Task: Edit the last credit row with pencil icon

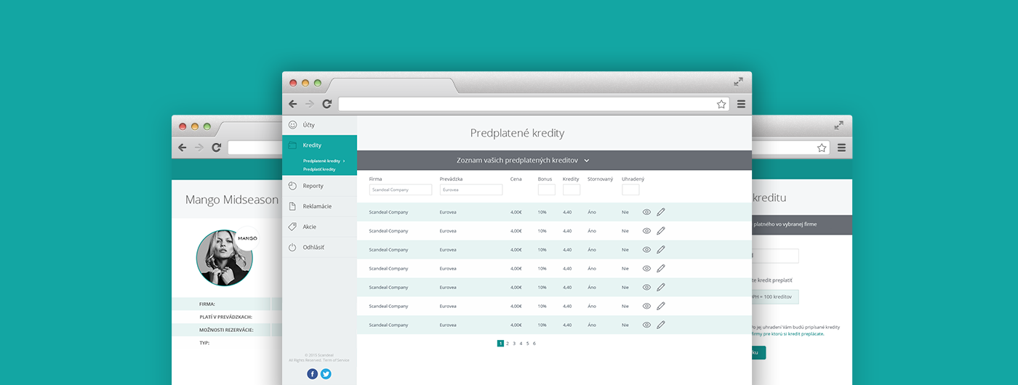Action: click(661, 325)
